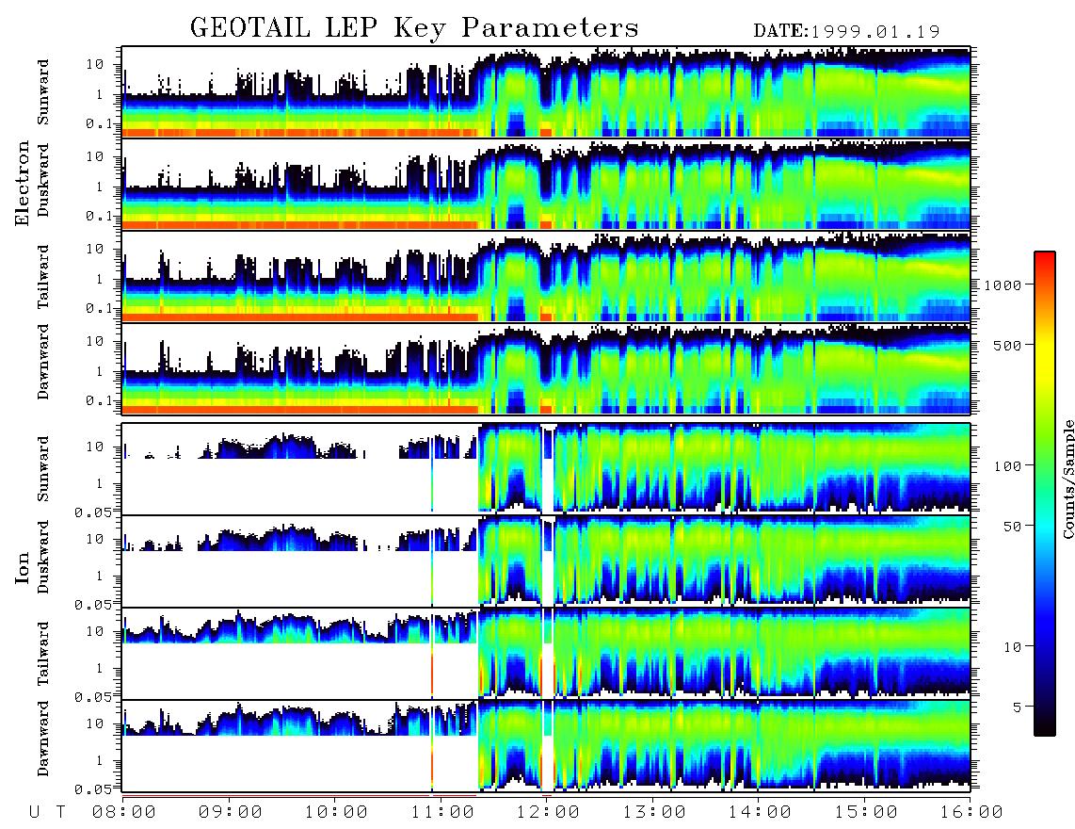Click the colorbar tick label '10'

1012,646
